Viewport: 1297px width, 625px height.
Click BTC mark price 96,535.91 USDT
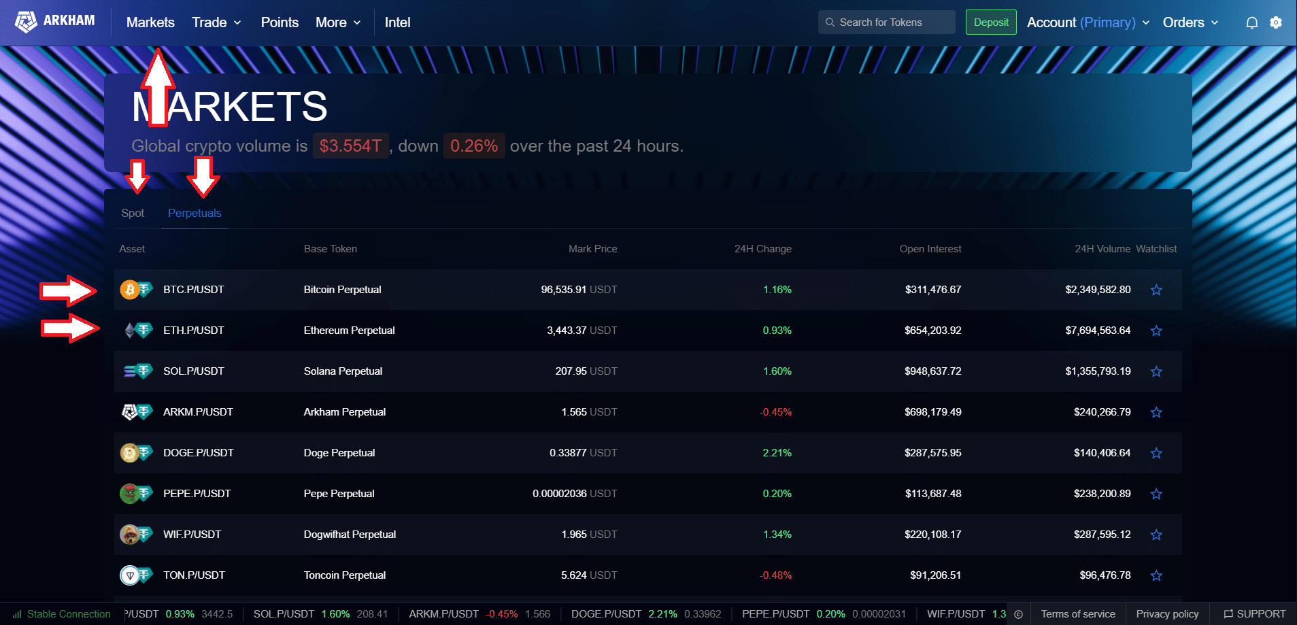click(x=579, y=290)
